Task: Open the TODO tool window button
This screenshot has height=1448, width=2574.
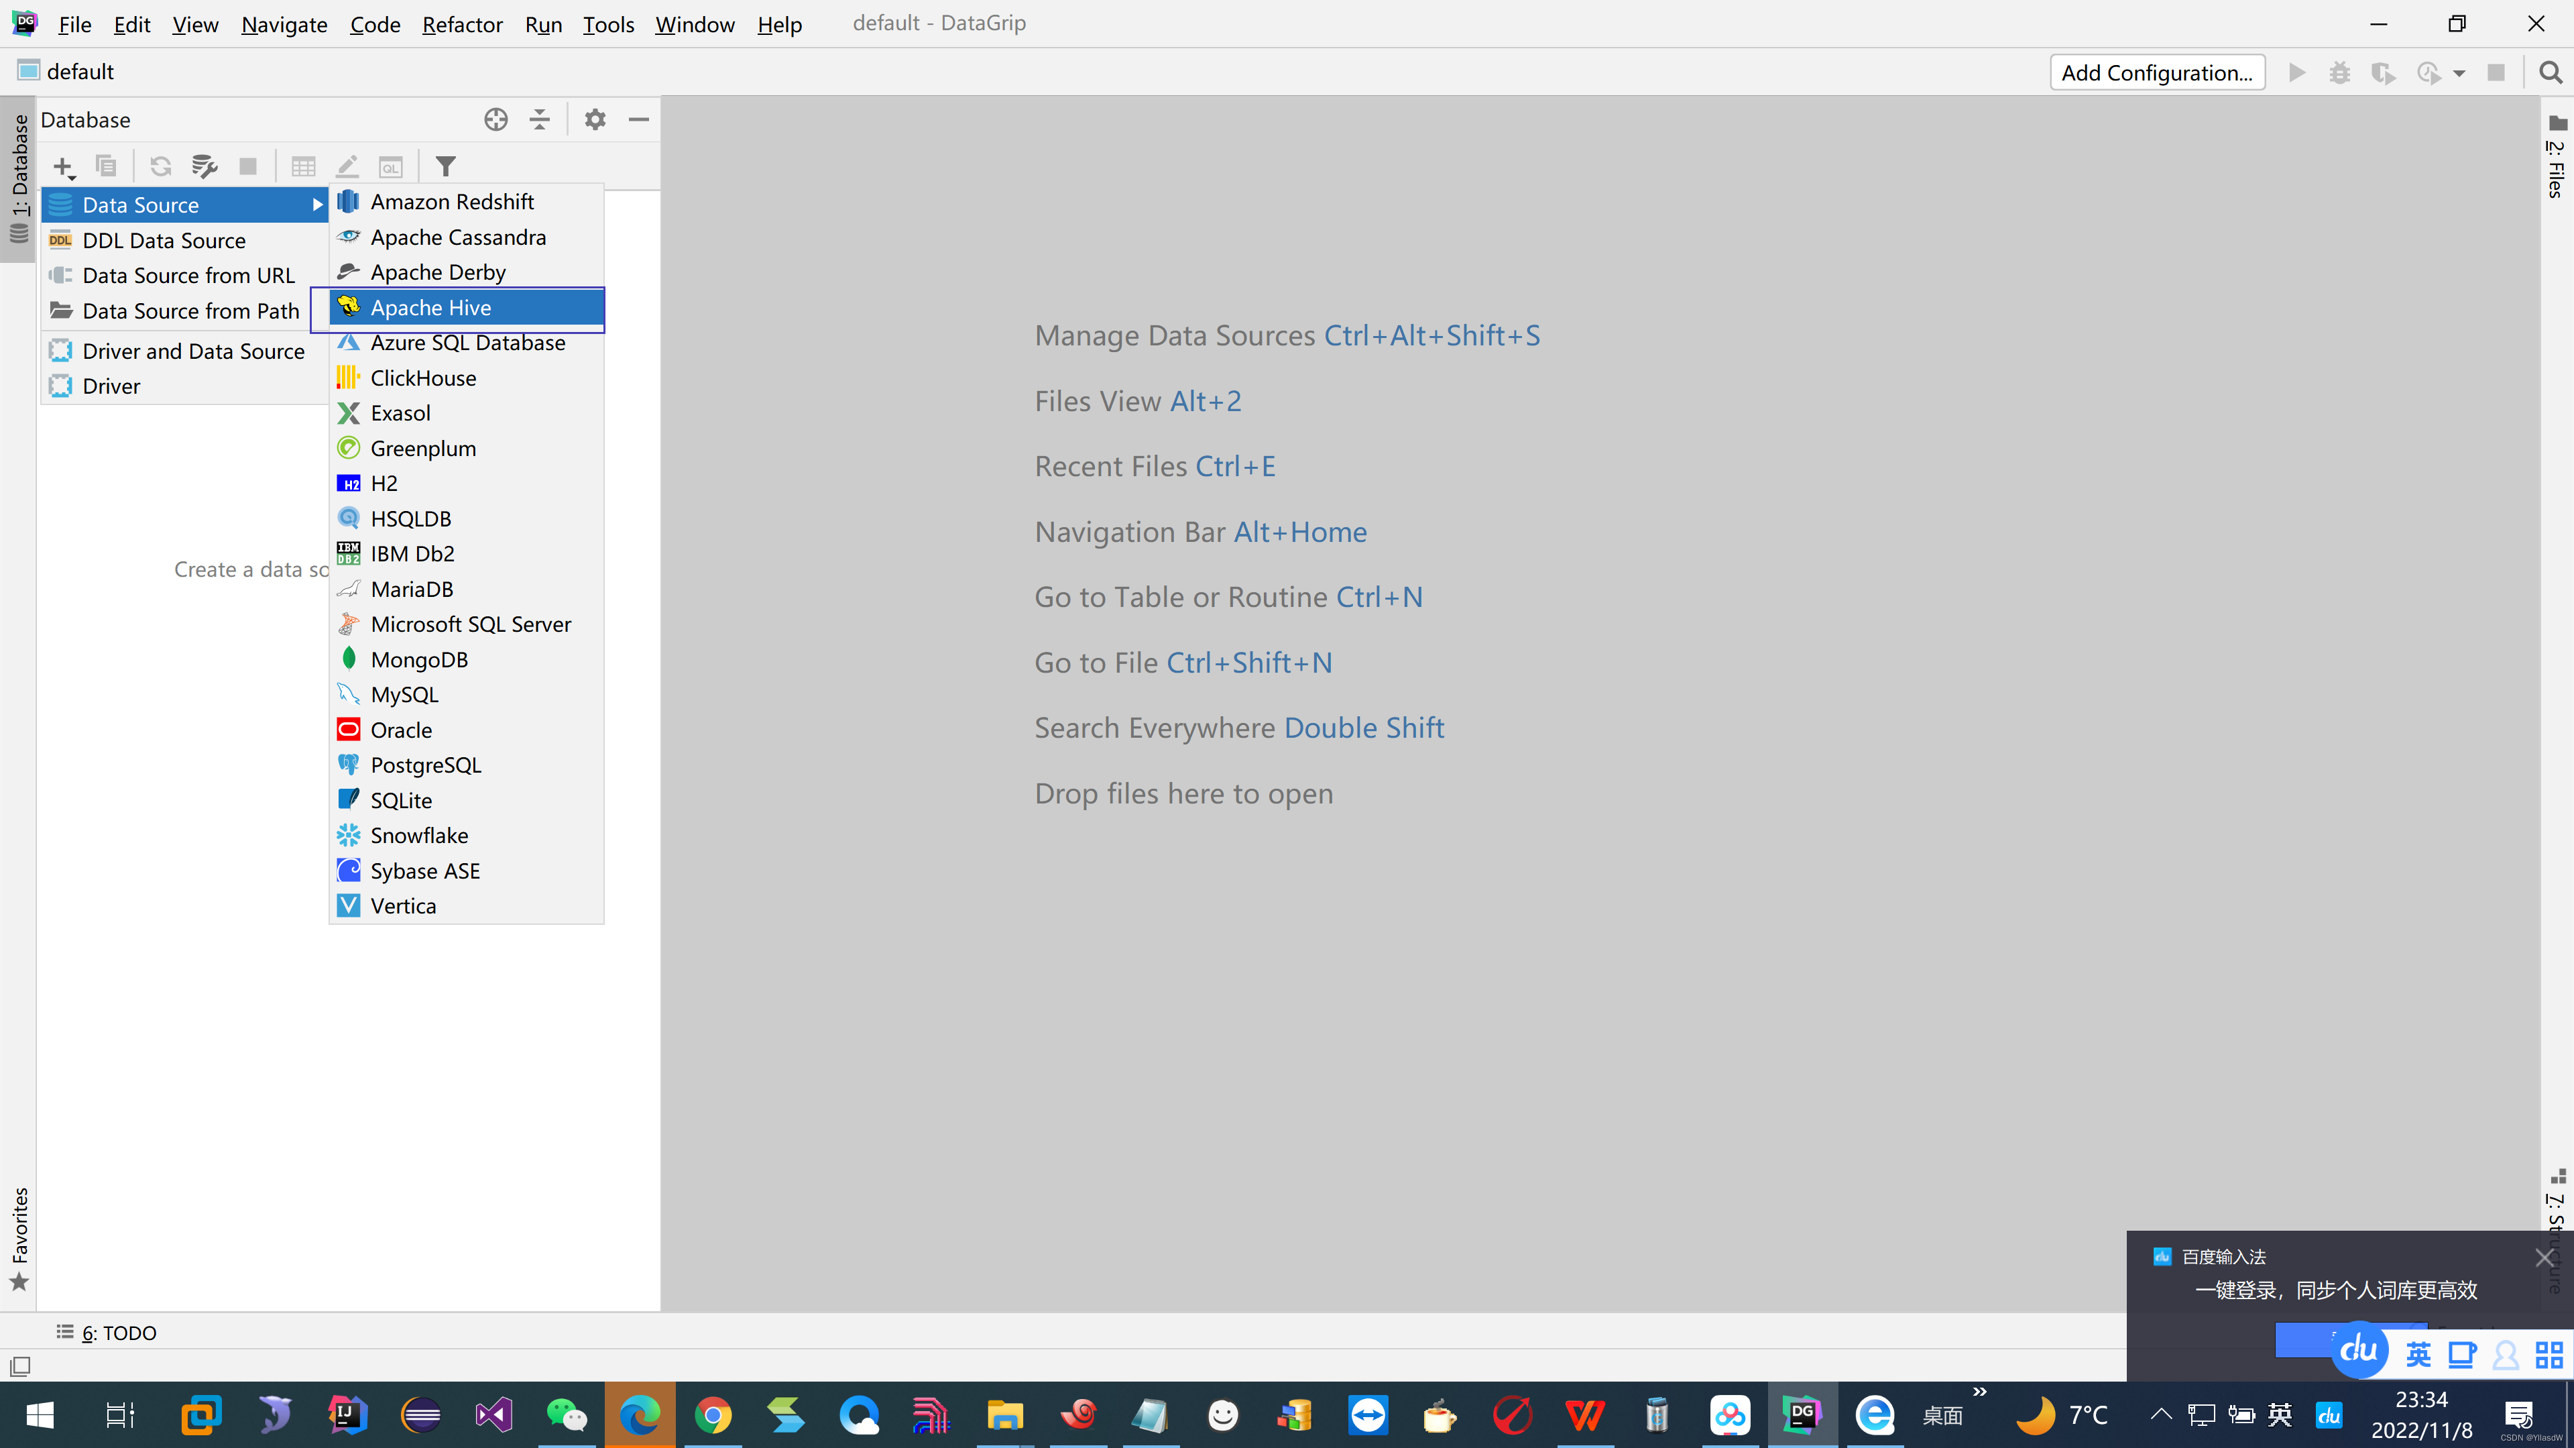Action: (107, 1332)
